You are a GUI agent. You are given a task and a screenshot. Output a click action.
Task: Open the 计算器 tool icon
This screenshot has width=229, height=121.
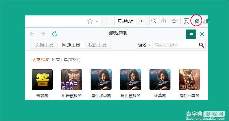click(x=160, y=80)
